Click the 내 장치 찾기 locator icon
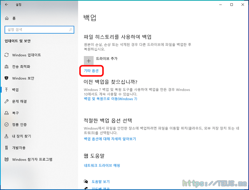 coord(7,136)
